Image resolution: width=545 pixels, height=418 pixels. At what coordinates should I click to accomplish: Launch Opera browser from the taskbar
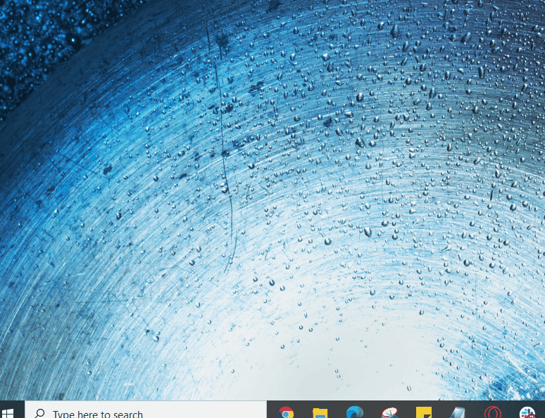coord(492,412)
